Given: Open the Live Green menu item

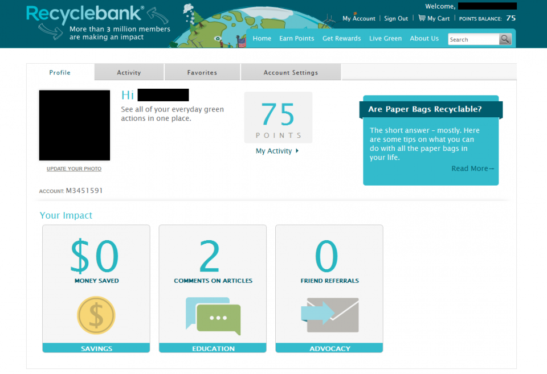Looking at the screenshot, I should 385,39.
